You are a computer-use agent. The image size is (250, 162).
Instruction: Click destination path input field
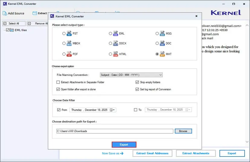tap(115, 131)
